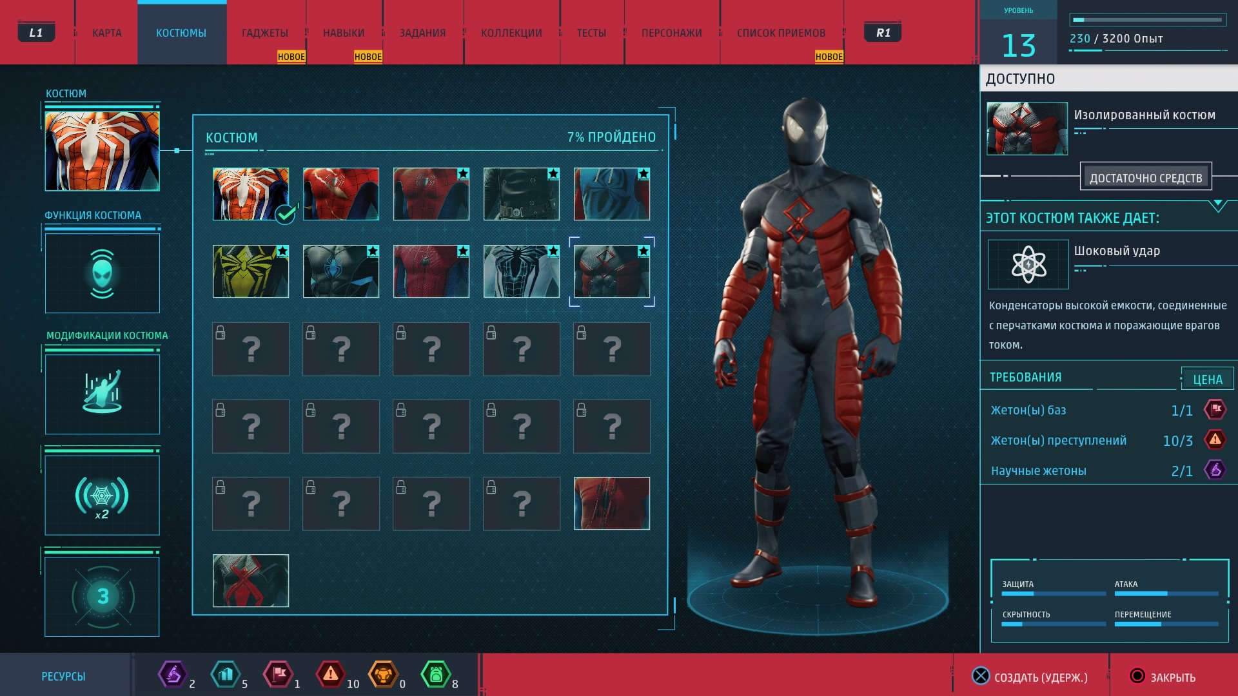Select the yellow spider suit thumbnail
1238x696 pixels.
tap(250, 271)
